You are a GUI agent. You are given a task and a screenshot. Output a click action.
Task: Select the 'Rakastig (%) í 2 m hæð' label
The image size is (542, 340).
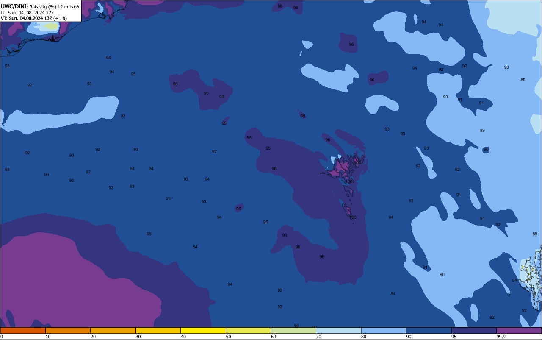tap(54, 7)
